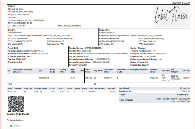Click the Portal: B2B line
This screenshot has width=195, height=129.
point(13,48)
